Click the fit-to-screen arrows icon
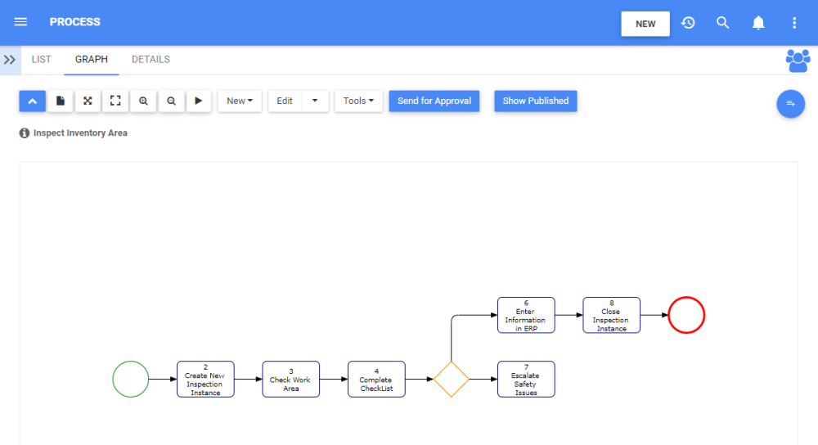Image resolution: width=818 pixels, height=445 pixels. [88, 101]
